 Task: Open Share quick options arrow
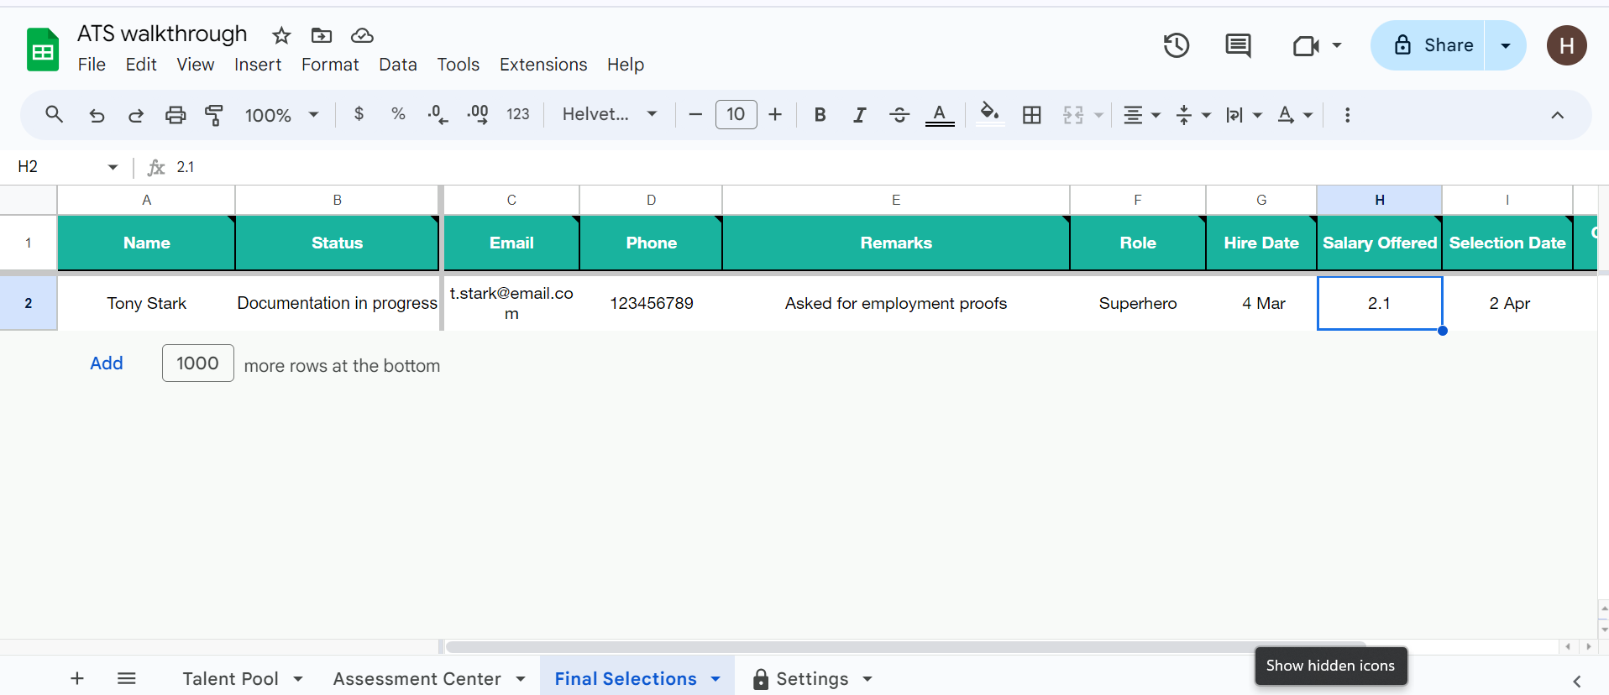[x=1505, y=45]
